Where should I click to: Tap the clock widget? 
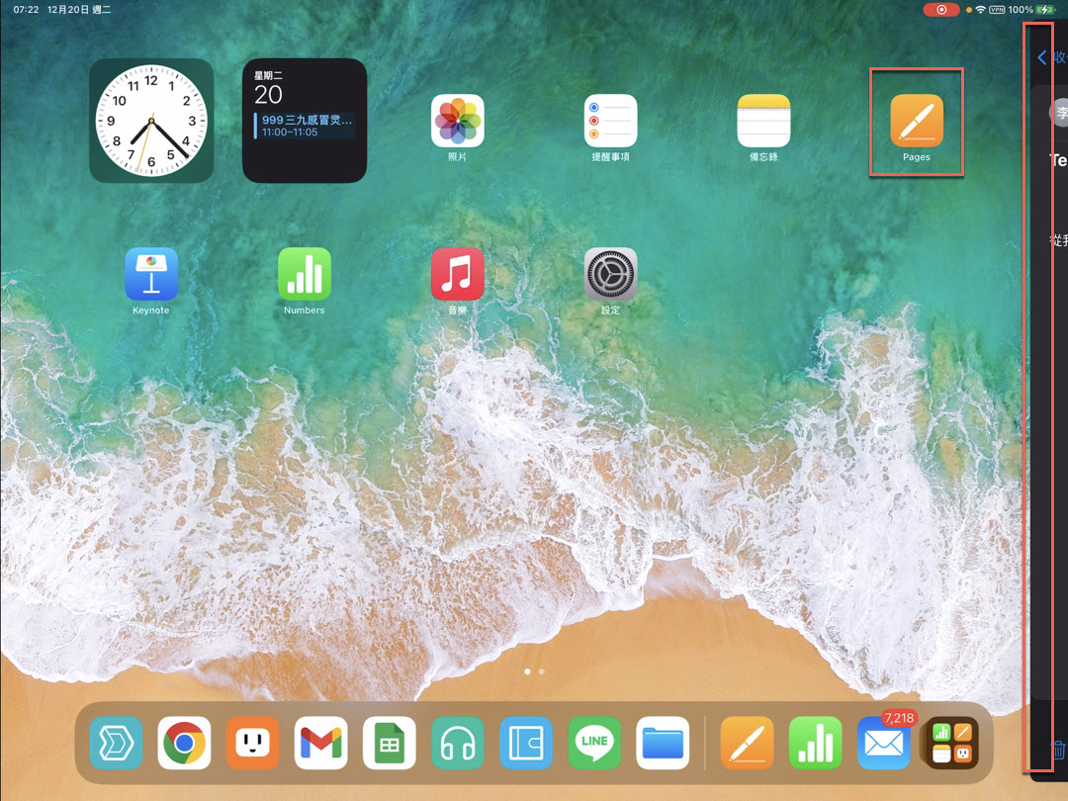(151, 121)
